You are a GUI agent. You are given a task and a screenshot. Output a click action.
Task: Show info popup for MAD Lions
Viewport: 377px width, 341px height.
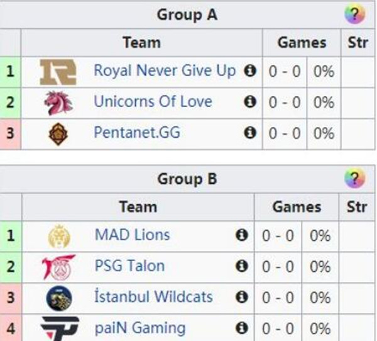[242, 235]
